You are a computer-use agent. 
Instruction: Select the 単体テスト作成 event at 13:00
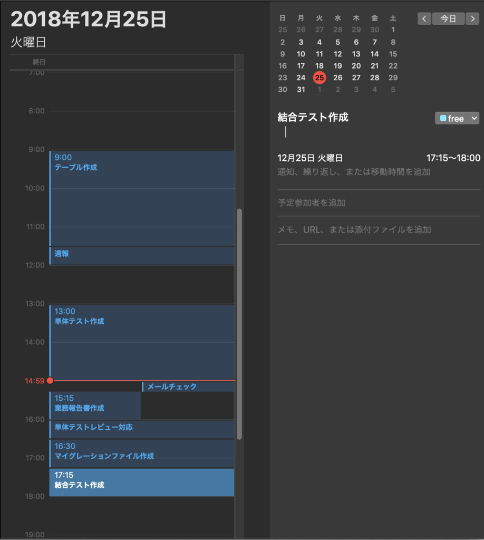pyautogui.click(x=142, y=342)
